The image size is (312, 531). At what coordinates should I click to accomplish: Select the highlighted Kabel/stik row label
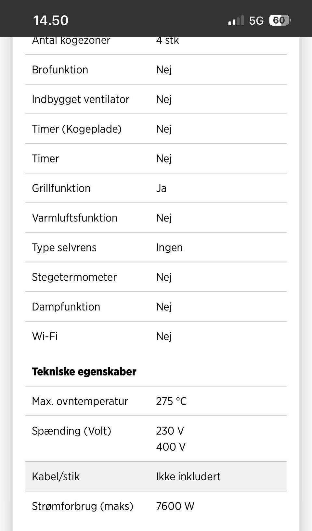point(56,476)
